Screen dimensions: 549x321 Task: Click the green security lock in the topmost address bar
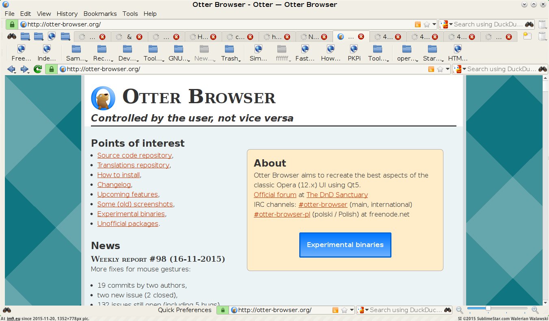pos(13,24)
